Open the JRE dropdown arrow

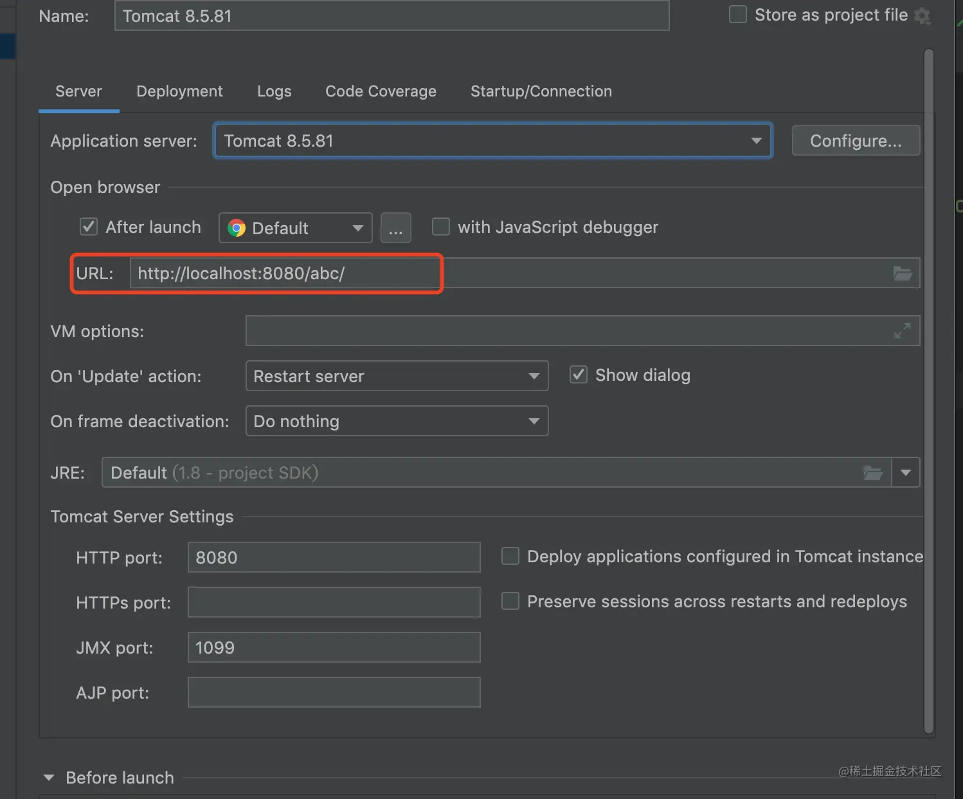click(x=906, y=473)
